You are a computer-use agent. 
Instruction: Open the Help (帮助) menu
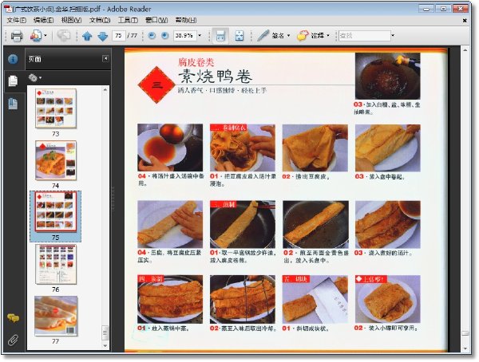point(186,20)
